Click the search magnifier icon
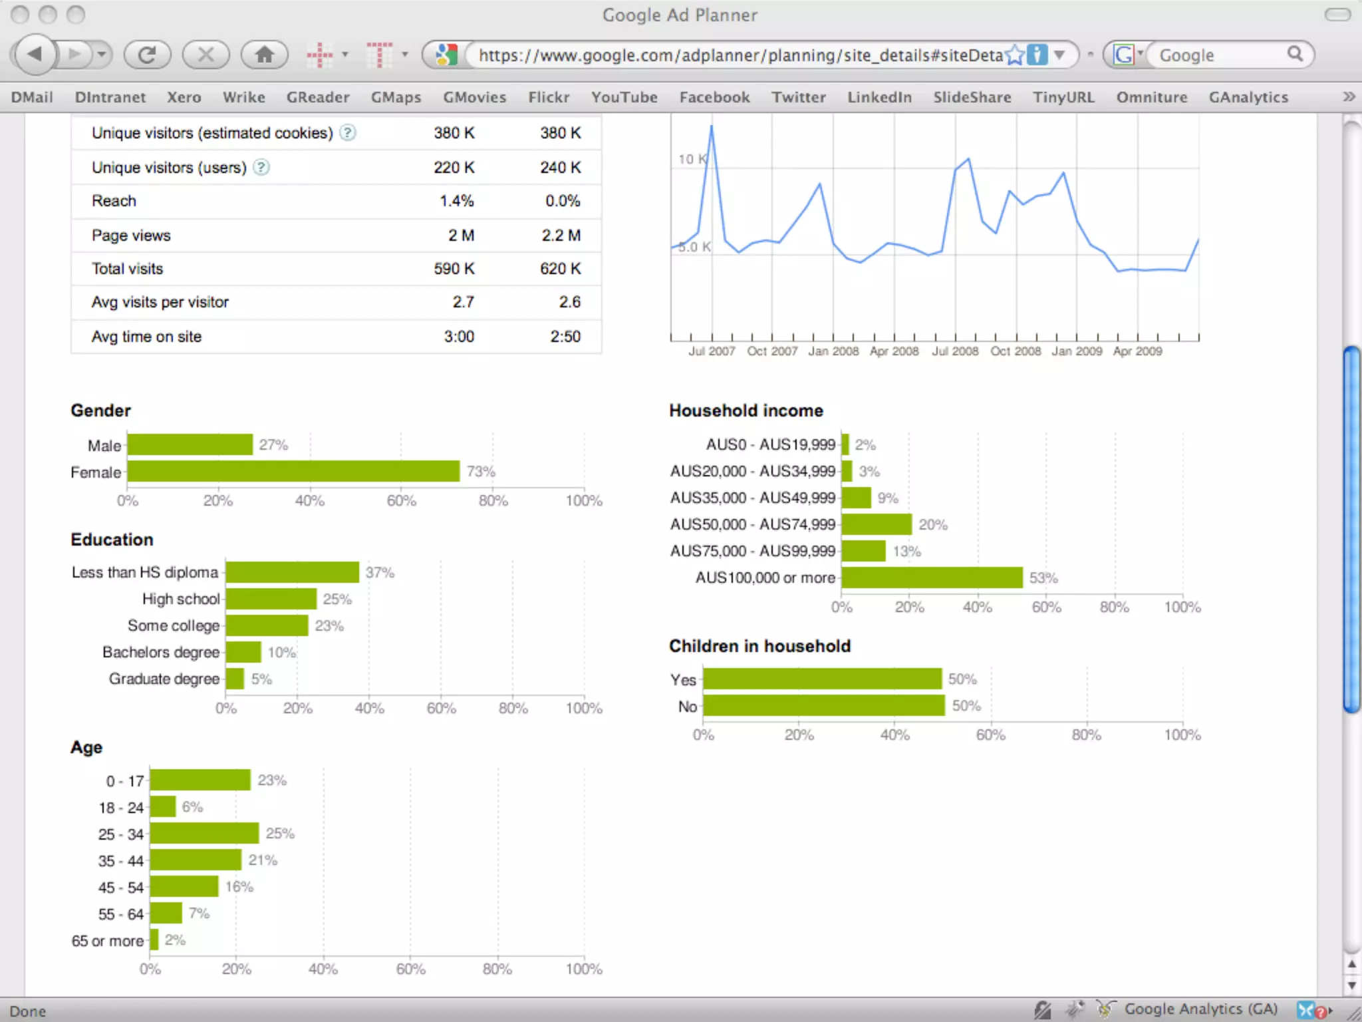The width and height of the screenshot is (1362, 1022). [x=1294, y=54]
